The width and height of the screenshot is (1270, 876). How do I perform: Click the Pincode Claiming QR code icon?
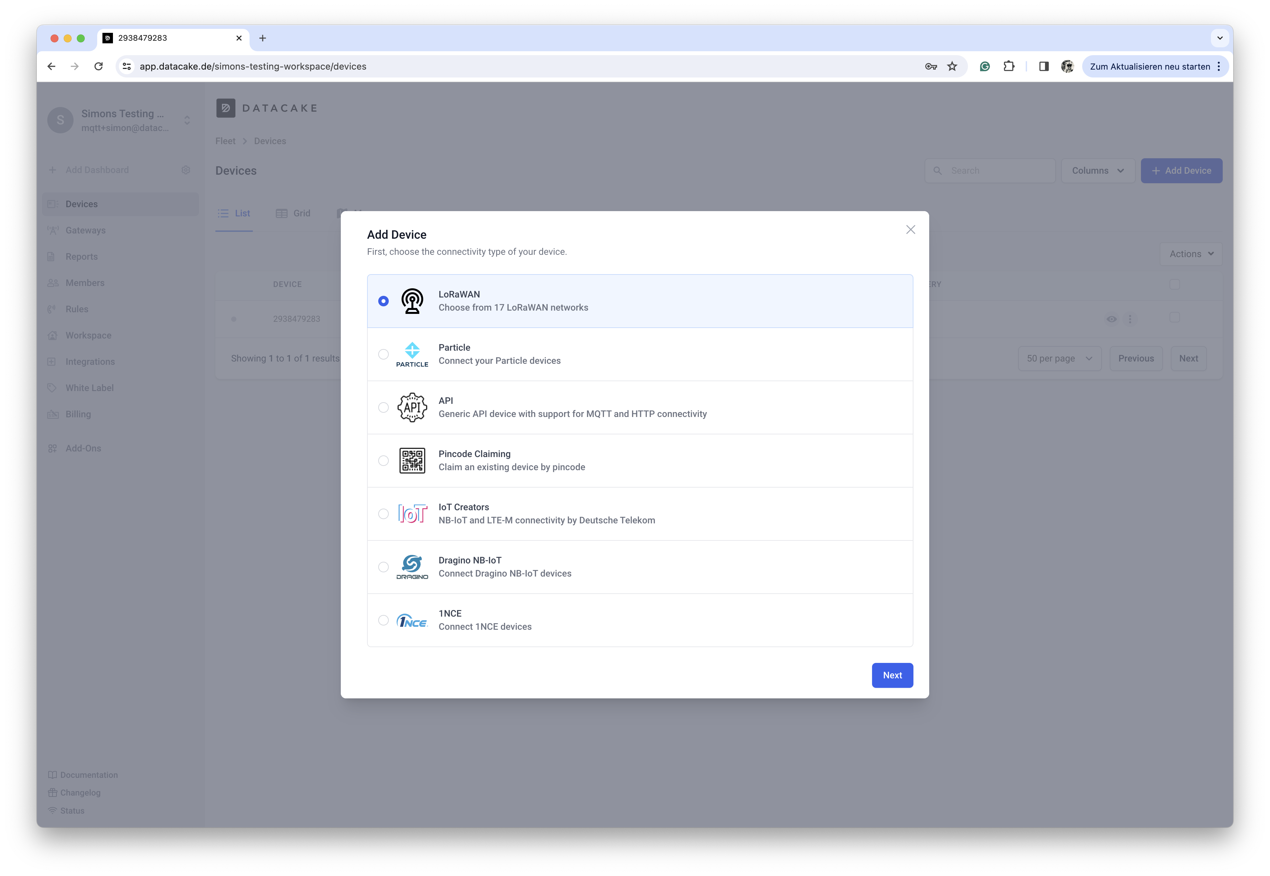coord(412,461)
